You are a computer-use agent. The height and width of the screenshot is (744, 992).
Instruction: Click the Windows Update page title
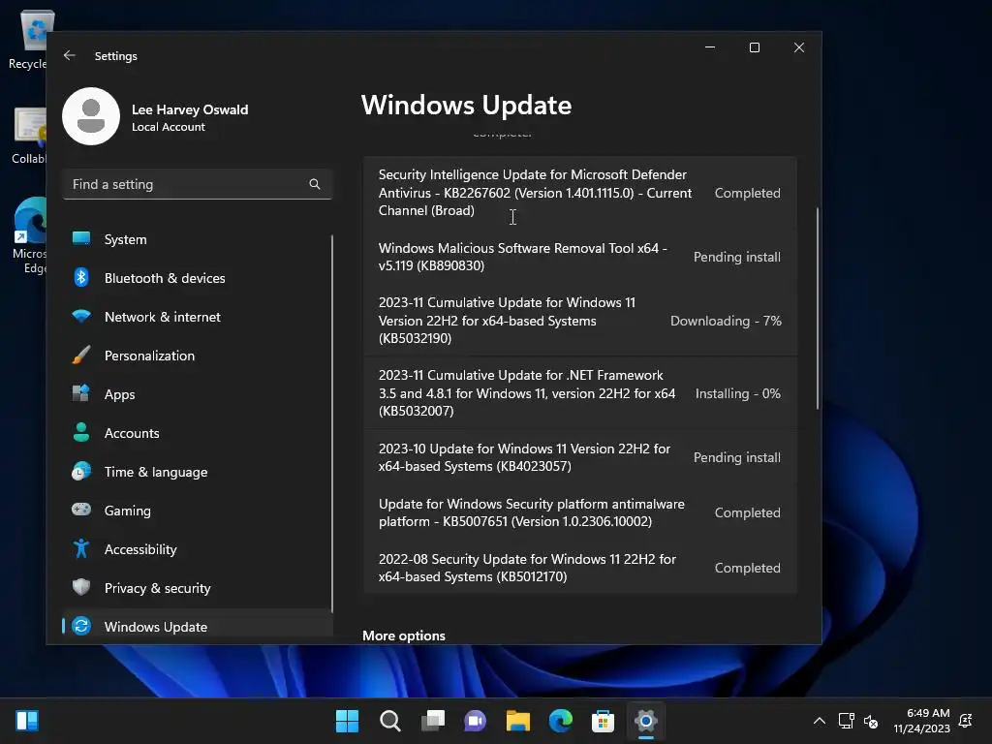tap(466, 105)
